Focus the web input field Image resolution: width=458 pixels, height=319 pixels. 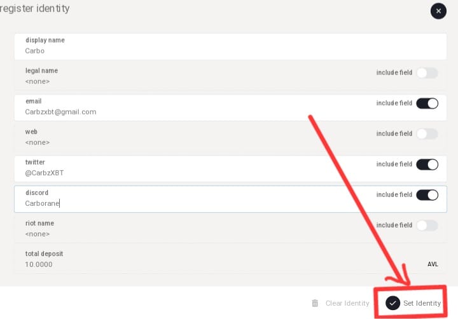[230, 138]
